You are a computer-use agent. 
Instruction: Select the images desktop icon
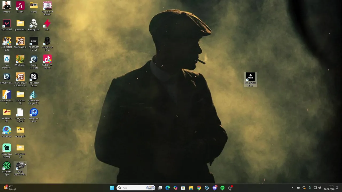pyautogui.click(x=7, y=7)
